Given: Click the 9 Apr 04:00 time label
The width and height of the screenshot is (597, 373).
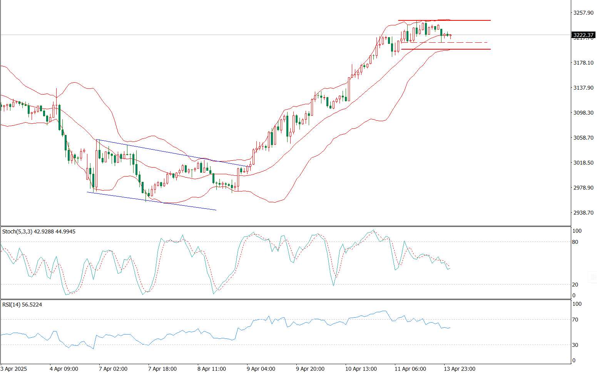Looking at the screenshot, I should click(261, 369).
